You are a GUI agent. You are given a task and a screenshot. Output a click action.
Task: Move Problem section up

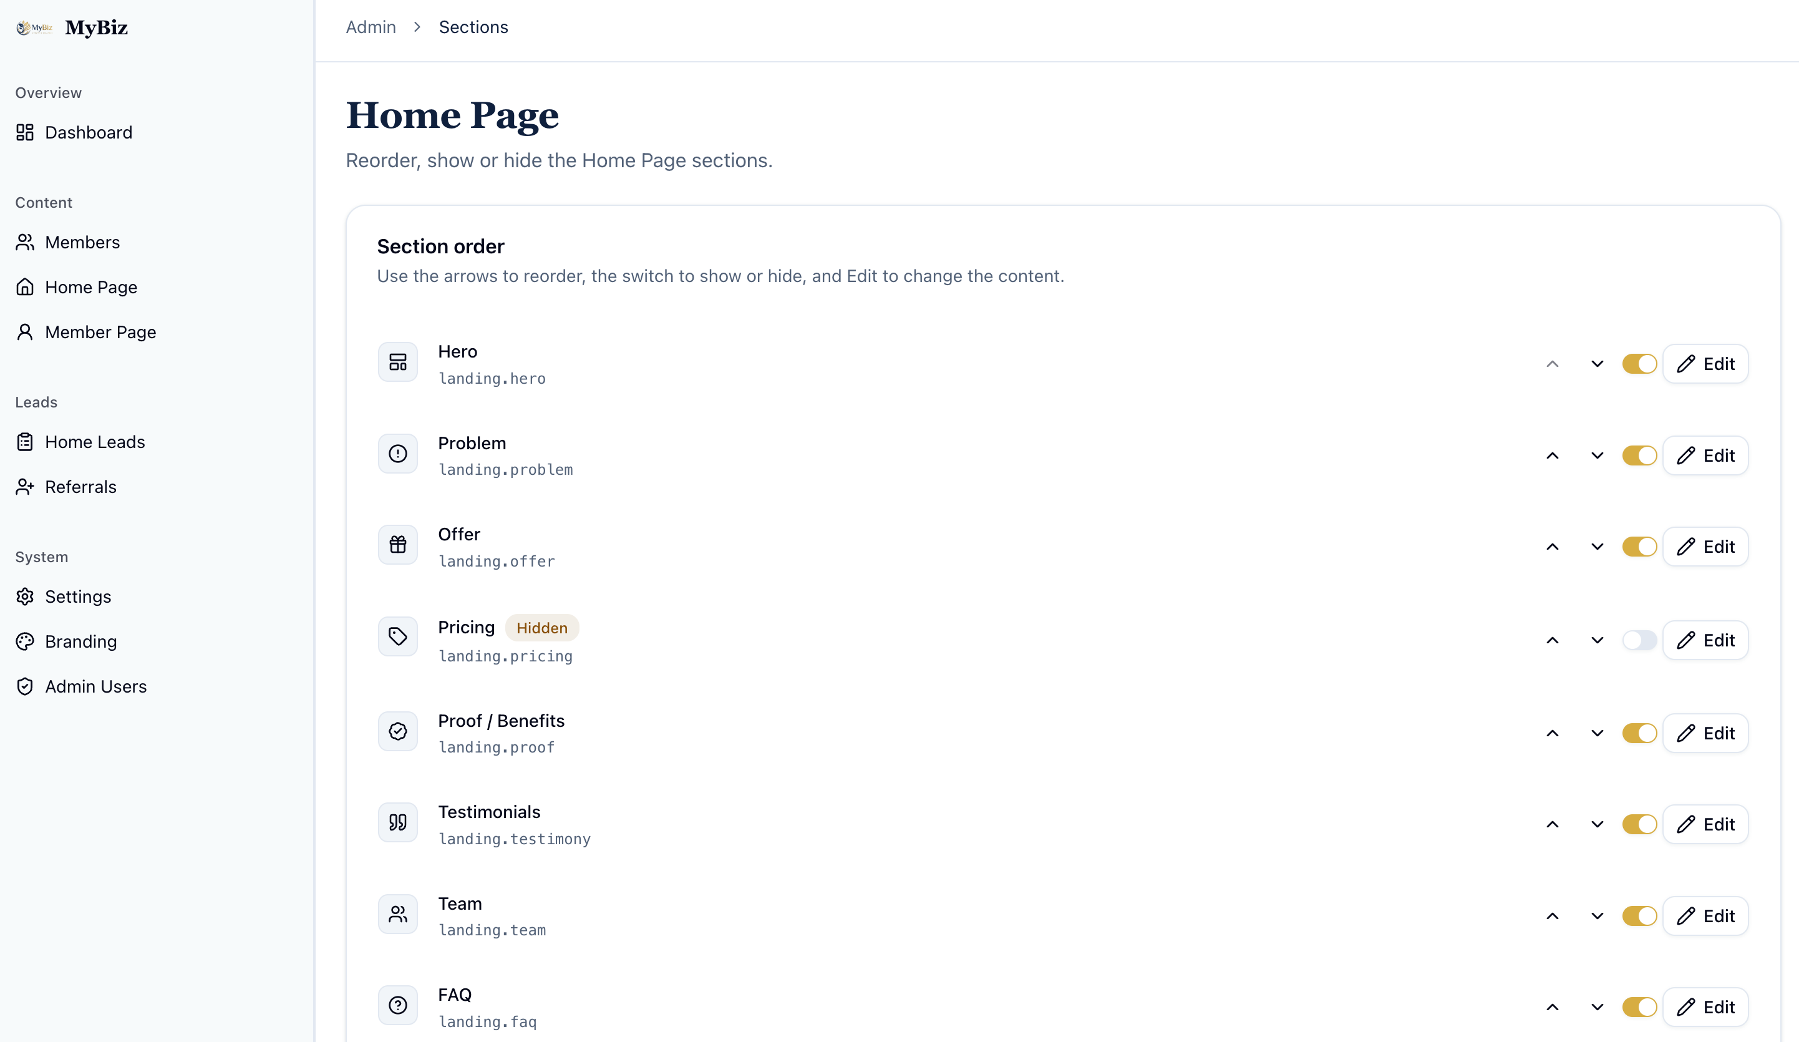1553,455
